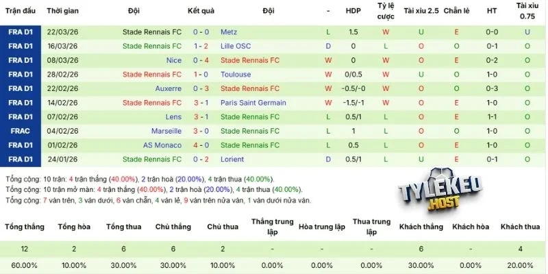Screen dimensions: 548x274
Task: Click the Tài xỉu 2.5 column header
Action: 421,12
